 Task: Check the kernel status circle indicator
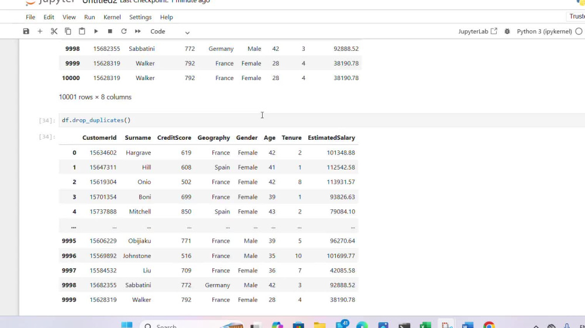pyautogui.click(x=579, y=32)
